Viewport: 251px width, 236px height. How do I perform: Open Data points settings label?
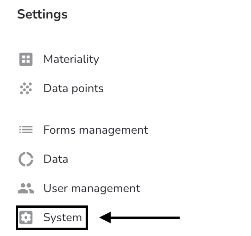coord(74,88)
